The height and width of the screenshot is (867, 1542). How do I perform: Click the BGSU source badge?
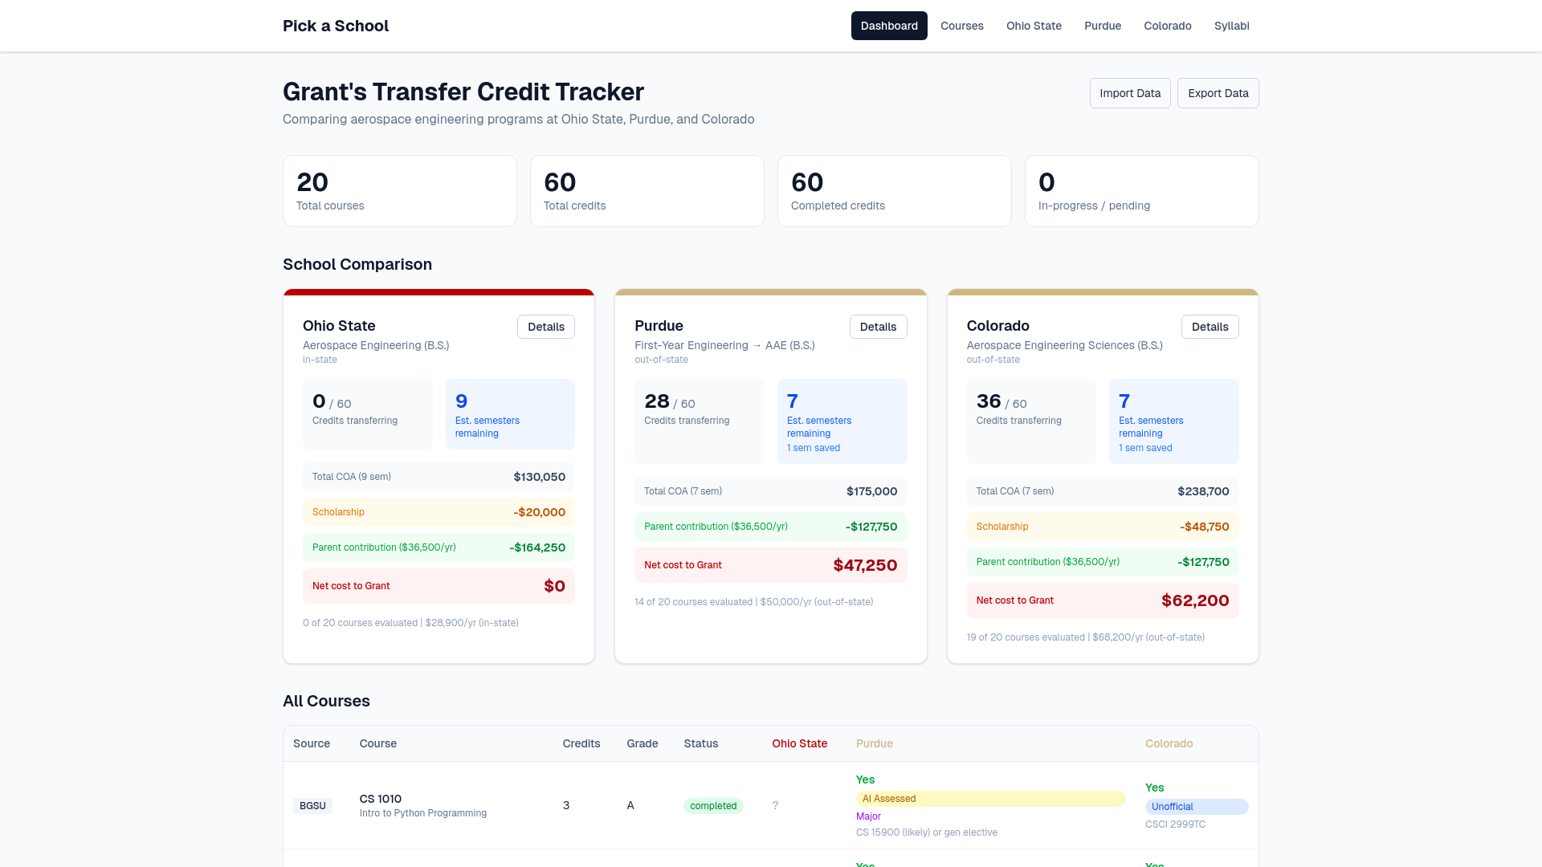coord(312,806)
